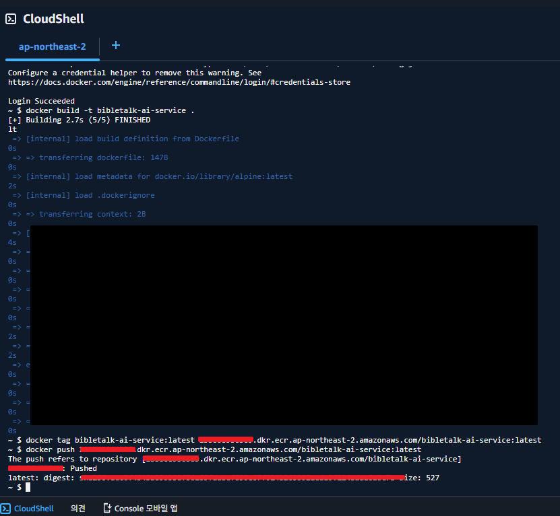The image size is (560, 516).
Task: Click 'transferring dockerfile: 147B' line
Action: click(90, 157)
